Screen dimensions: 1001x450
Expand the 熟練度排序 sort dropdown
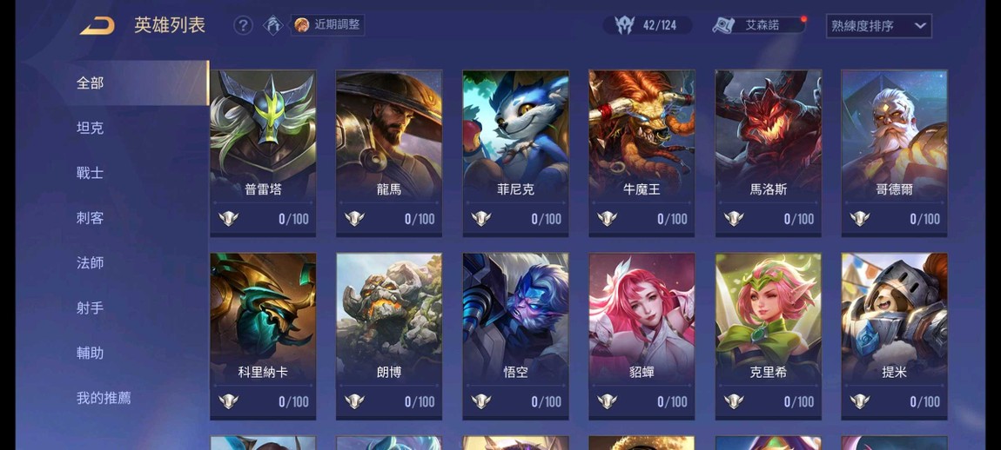pos(878,26)
